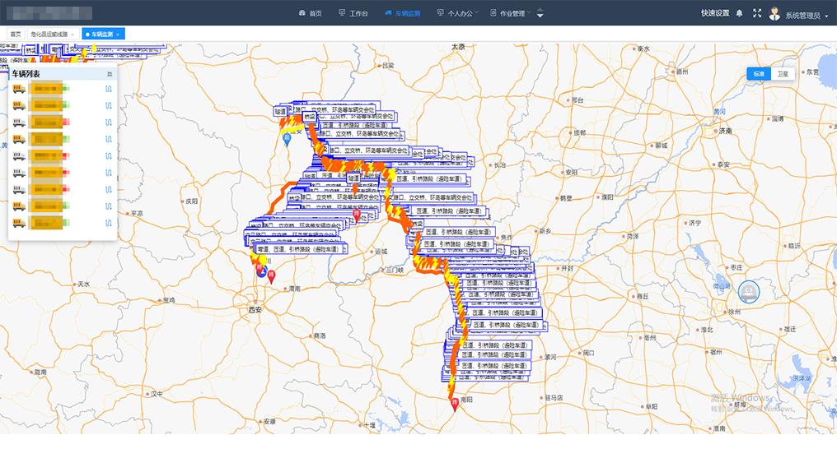Click the 徐州 city label on map
Image resolution: width=837 pixels, height=458 pixels.
coord(735,312)
